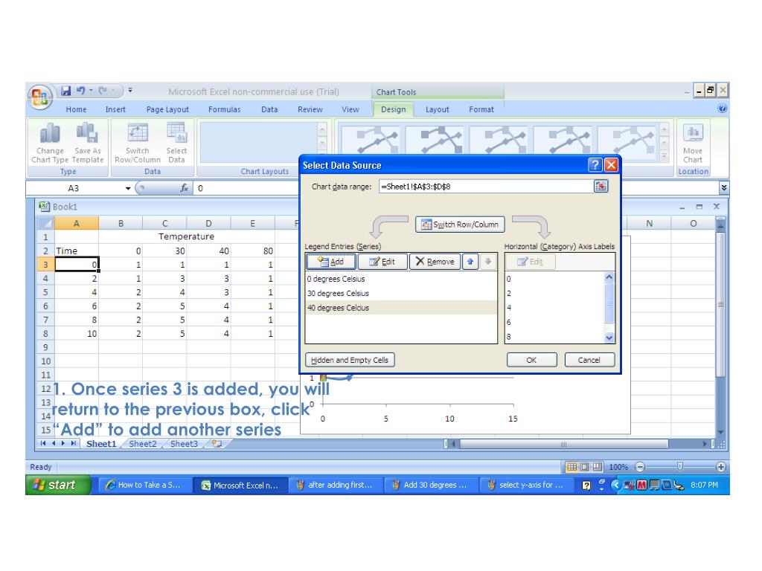762x571 pixels.
Task: Click the Select All corner button
Action: tap(45, 223)
